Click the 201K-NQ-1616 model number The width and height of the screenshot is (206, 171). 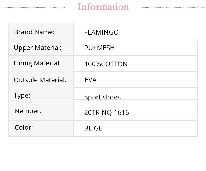point(107,113)
